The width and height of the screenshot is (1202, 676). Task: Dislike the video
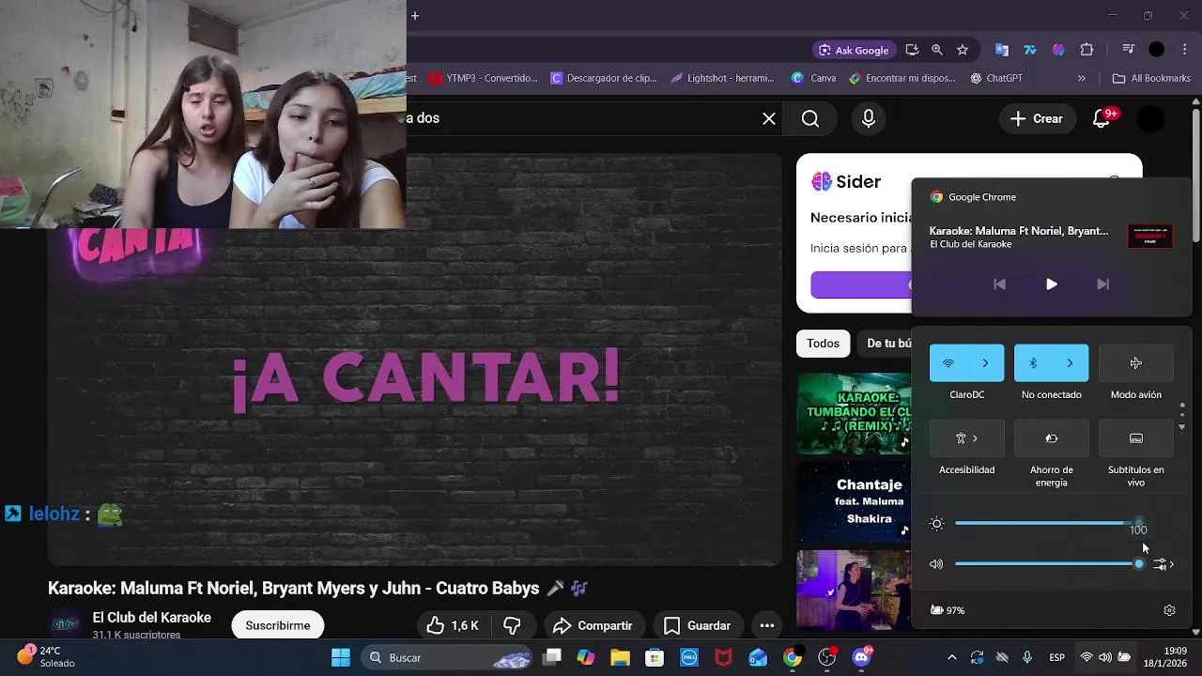(512, 625)
